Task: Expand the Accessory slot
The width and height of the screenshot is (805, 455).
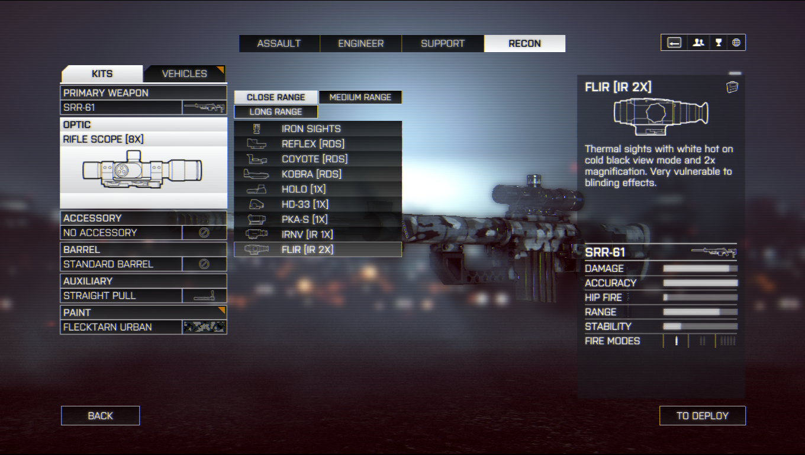Action: [143, 226]
